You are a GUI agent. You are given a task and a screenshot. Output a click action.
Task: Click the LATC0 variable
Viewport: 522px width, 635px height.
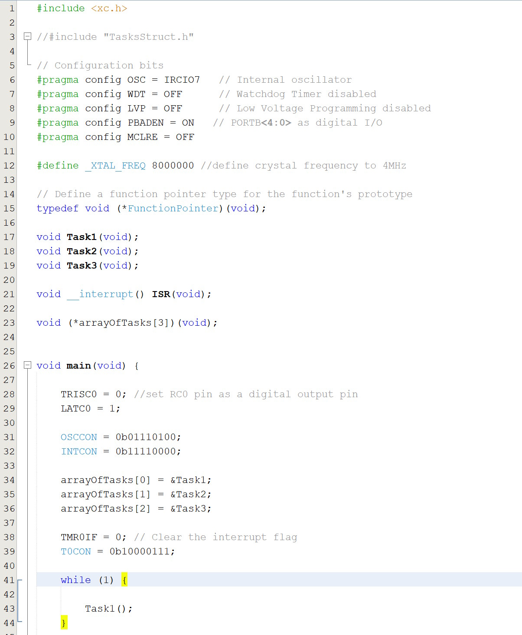coord(75,408)
